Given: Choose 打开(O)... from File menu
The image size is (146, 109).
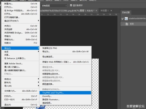Looking at the screenshot, I should (x=20, y=7).
